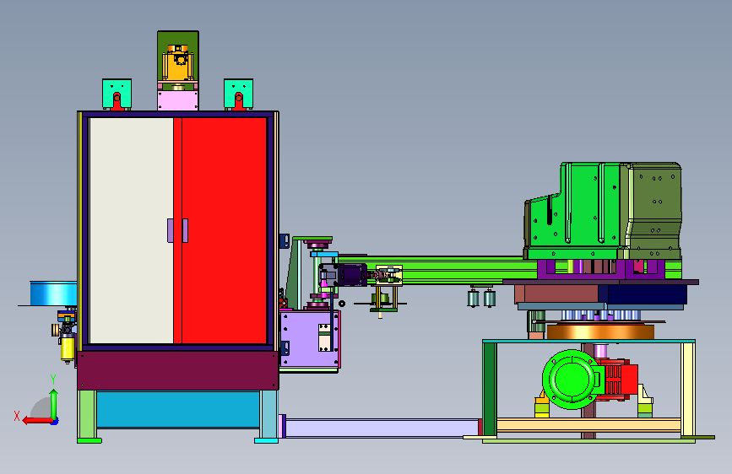732x474 pixels.
Task: Select the long lavender beam connecting both frames
Action: 381,428
